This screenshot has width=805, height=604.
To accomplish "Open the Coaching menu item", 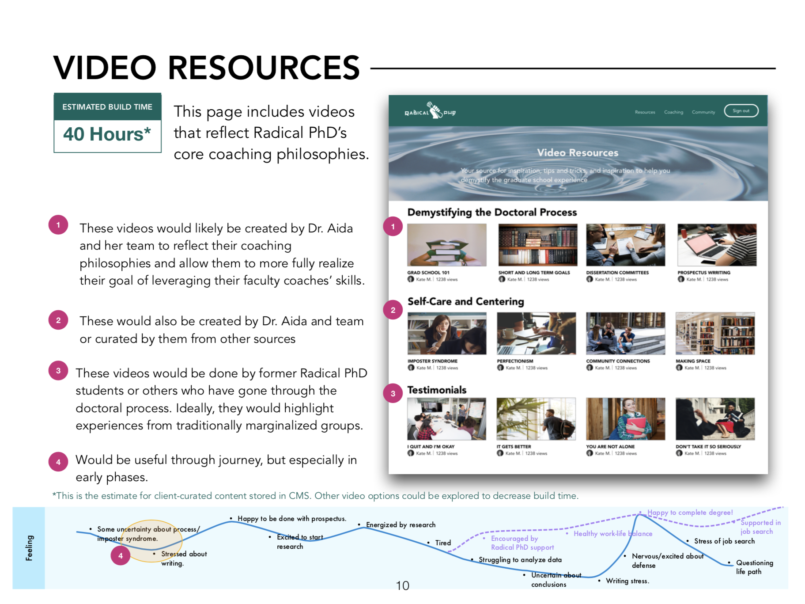I will coord(673,112).
